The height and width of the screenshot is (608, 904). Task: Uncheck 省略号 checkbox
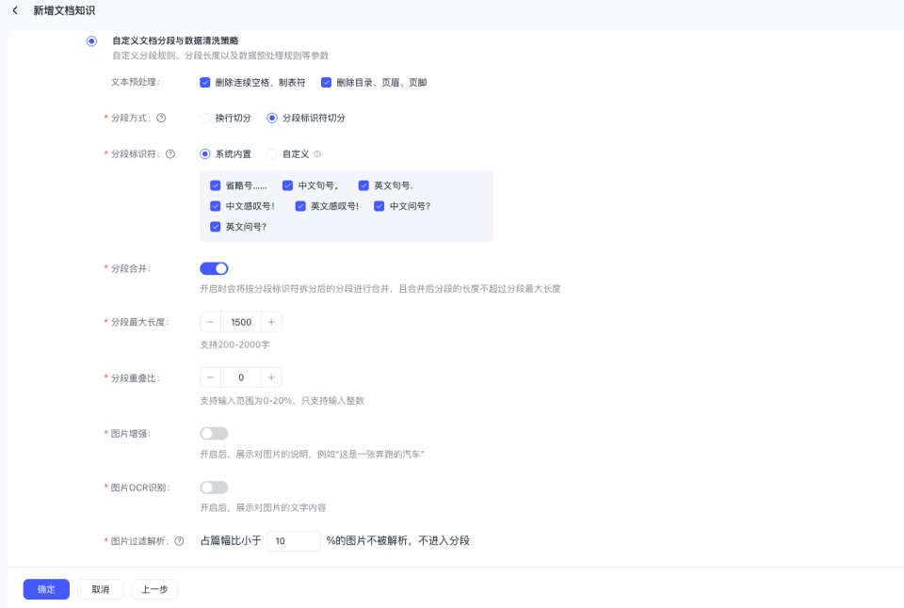[215, 185]
